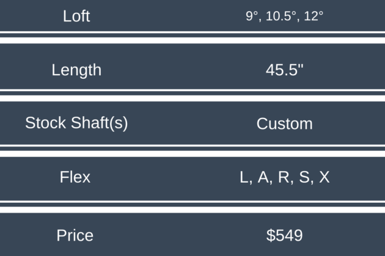Select the Custom stock shaft value

(x=284, y=123)
